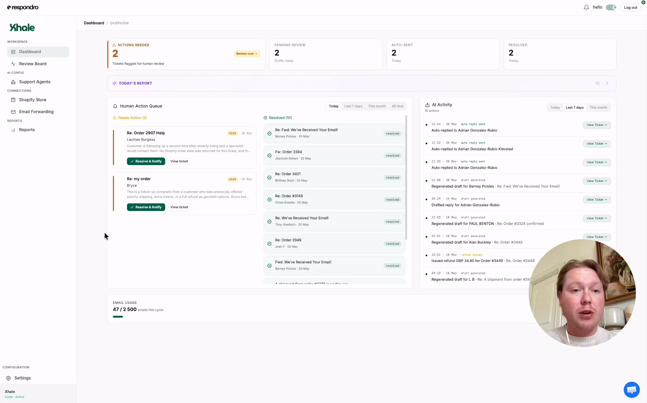Open resolved ticket Re: Order 3421
Viewport: 647px width, 403px height.
coord(334,177)
